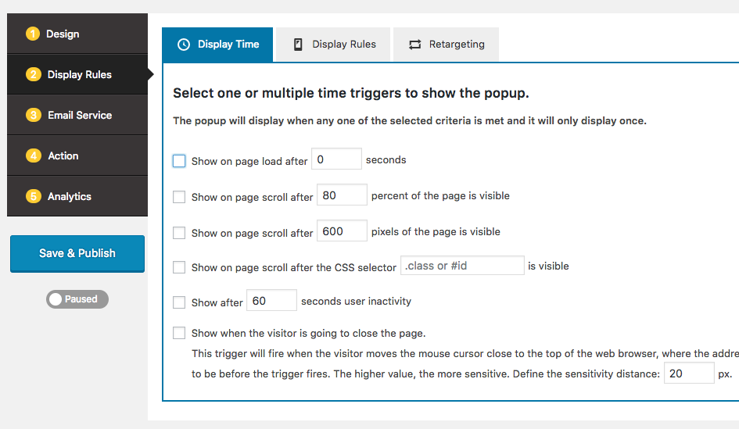Image resolution: width=739 pixels, height=429 pixels.
Task: Click the sensitivity distance px field
Action: pyautogui.click(x=688, y=374)
